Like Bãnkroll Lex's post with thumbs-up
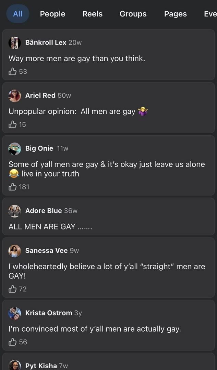 click(13, 71)
